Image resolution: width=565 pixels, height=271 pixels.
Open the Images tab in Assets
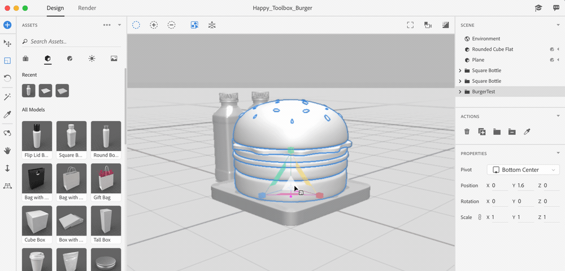(x=114, y=58)
